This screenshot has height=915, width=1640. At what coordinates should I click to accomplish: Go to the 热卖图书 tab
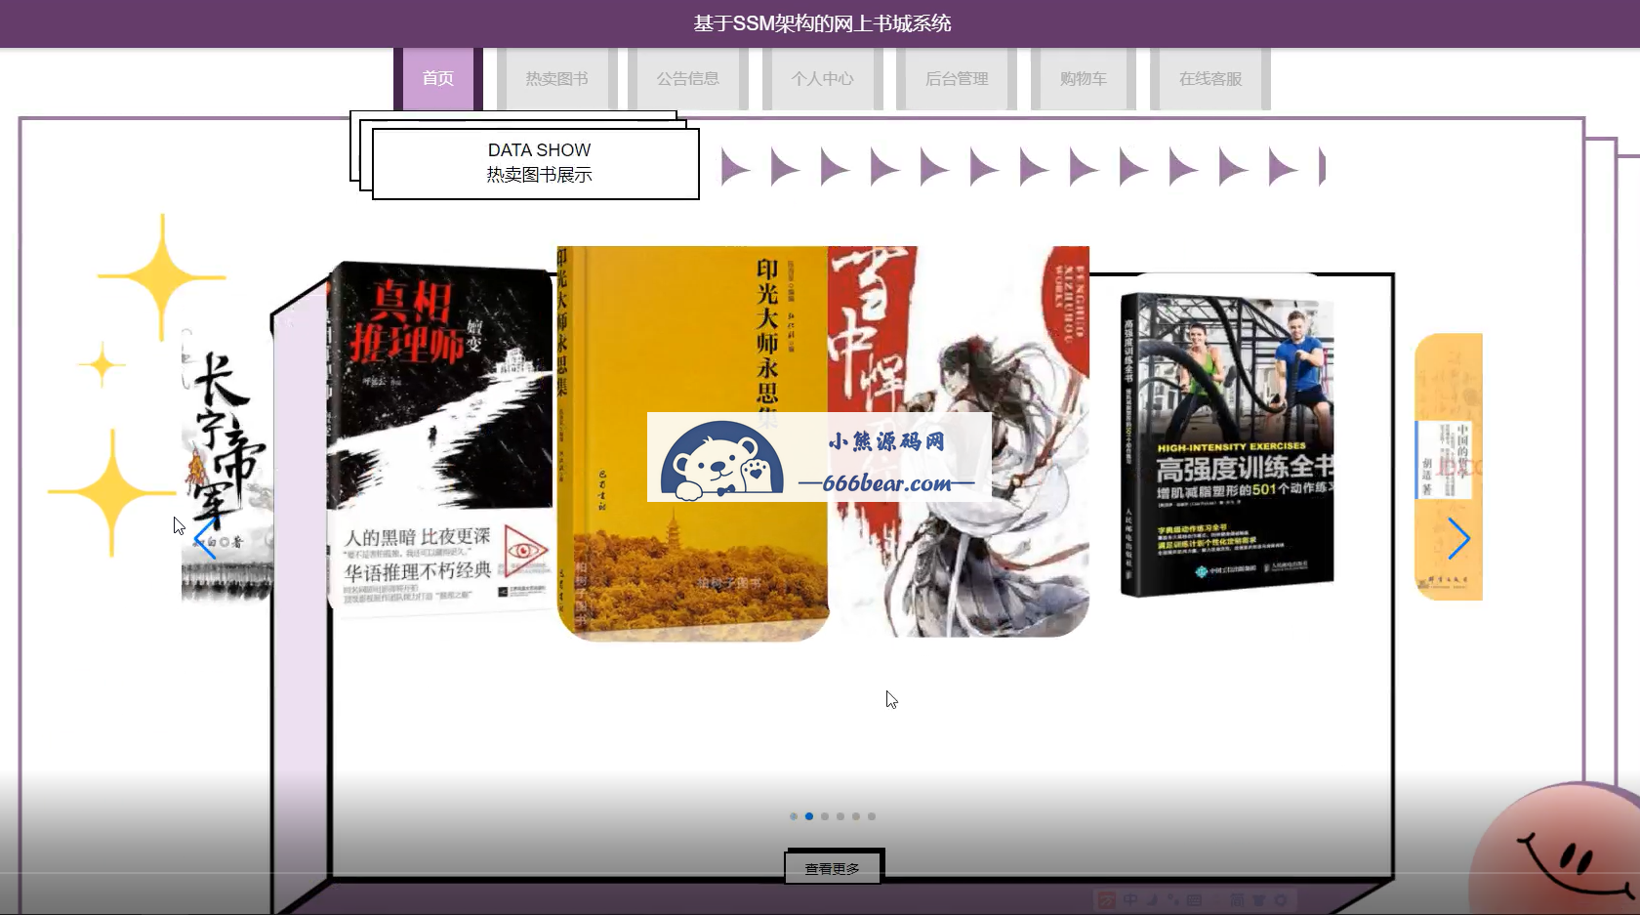pyautogui.click(x=556, y=78)
